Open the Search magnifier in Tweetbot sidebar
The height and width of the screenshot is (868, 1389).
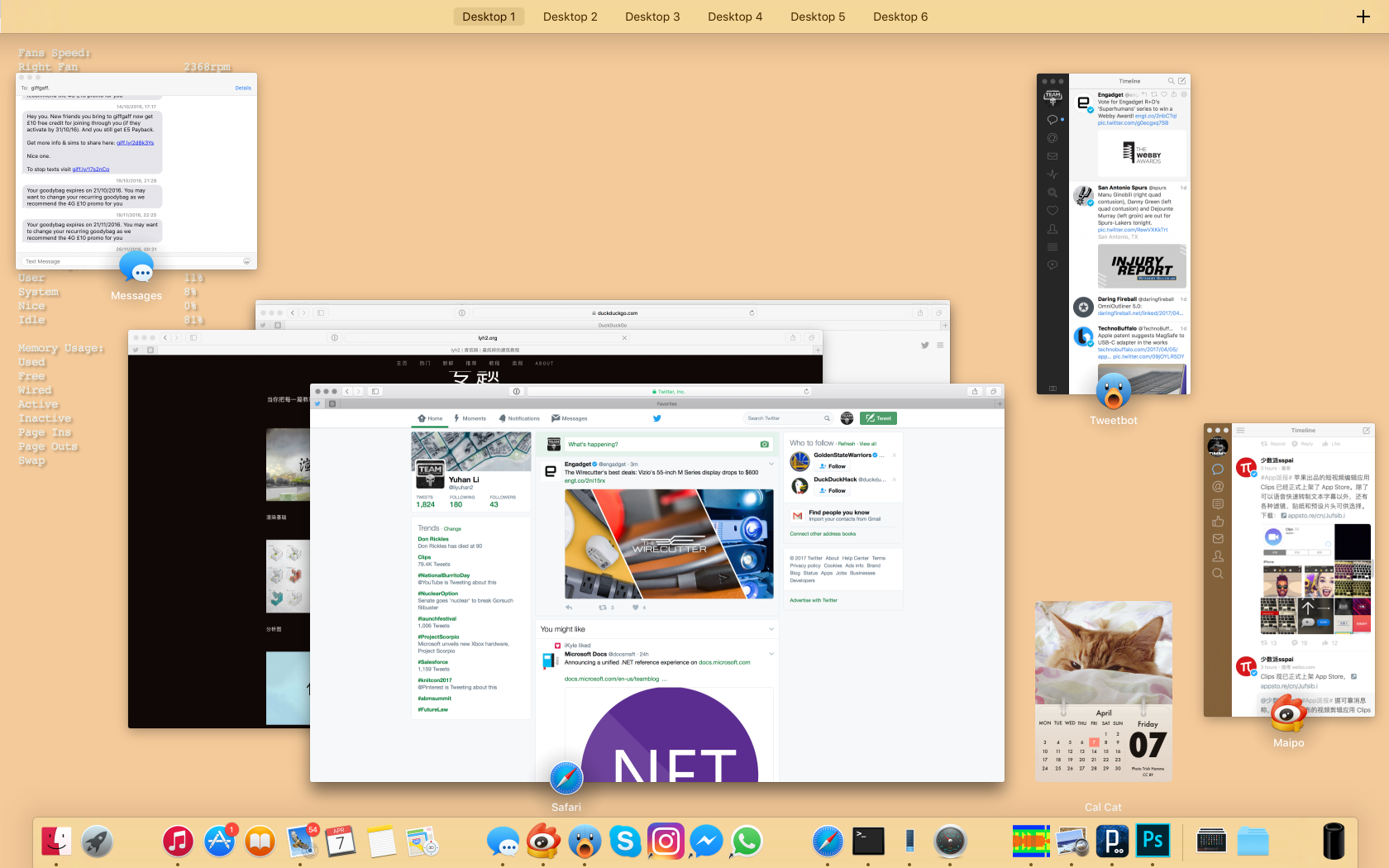click(1052, 193)
